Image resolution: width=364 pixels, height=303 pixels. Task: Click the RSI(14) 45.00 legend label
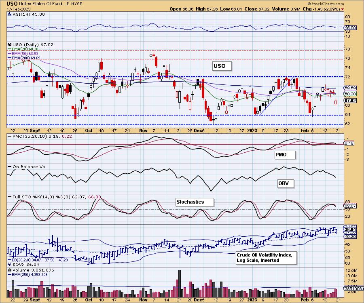29,14
